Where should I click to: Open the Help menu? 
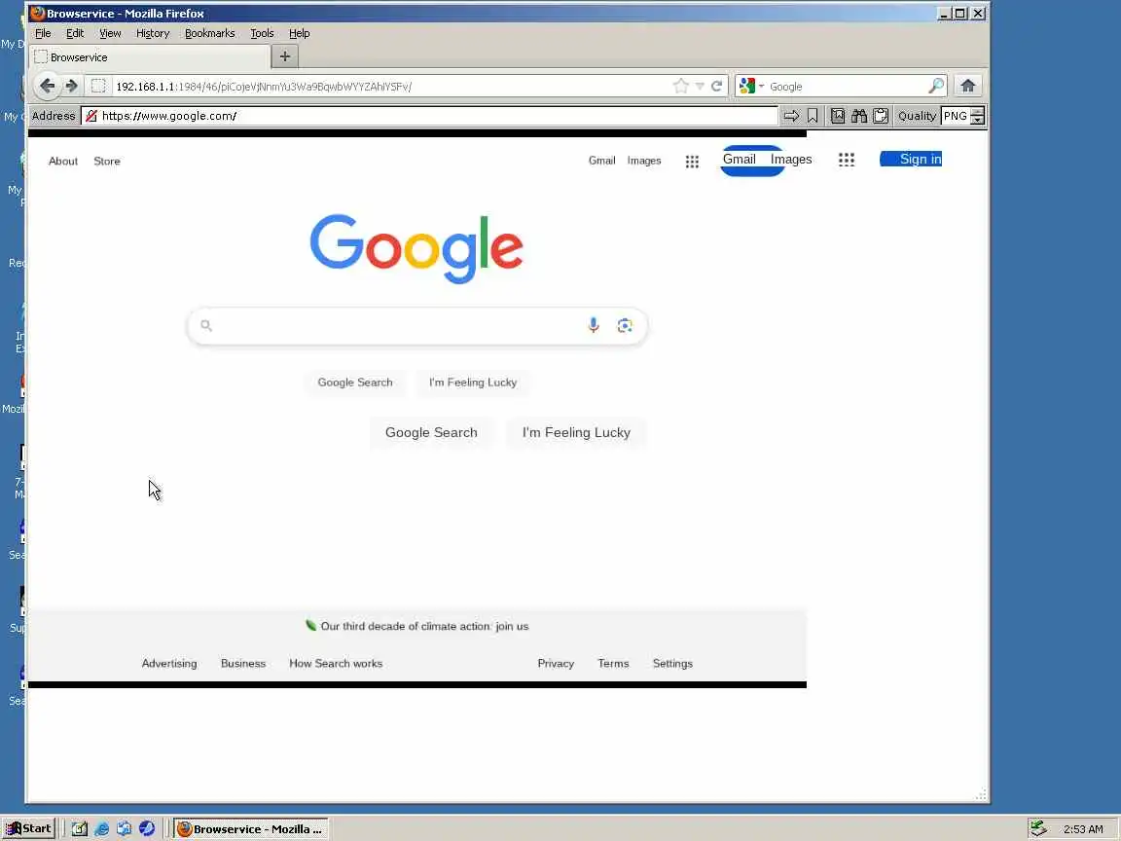tap(299, 33)
